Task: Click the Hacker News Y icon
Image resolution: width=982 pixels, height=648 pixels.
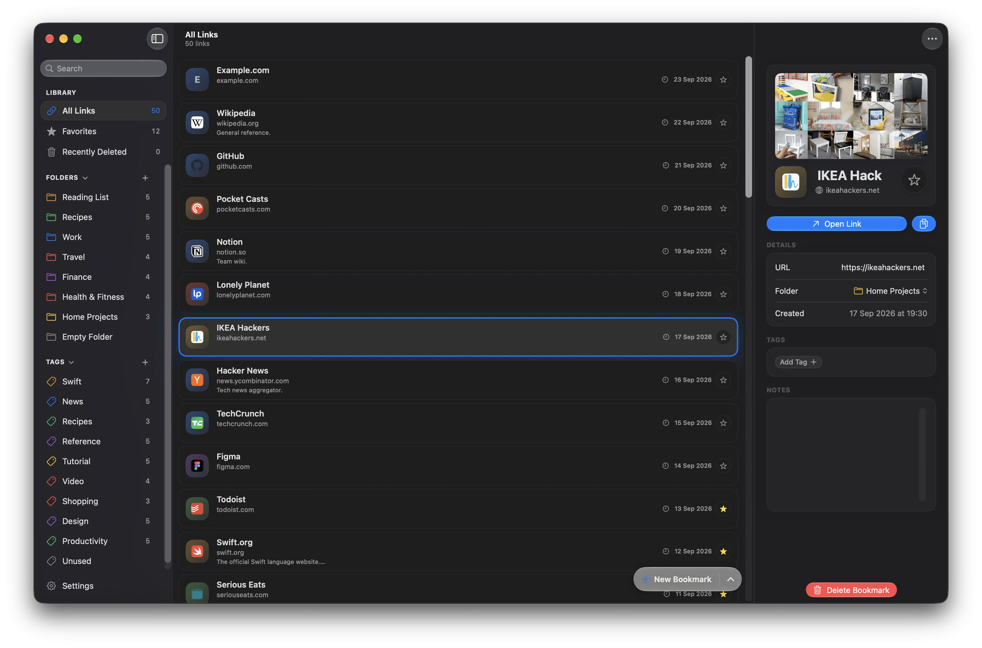Action: 197,380
